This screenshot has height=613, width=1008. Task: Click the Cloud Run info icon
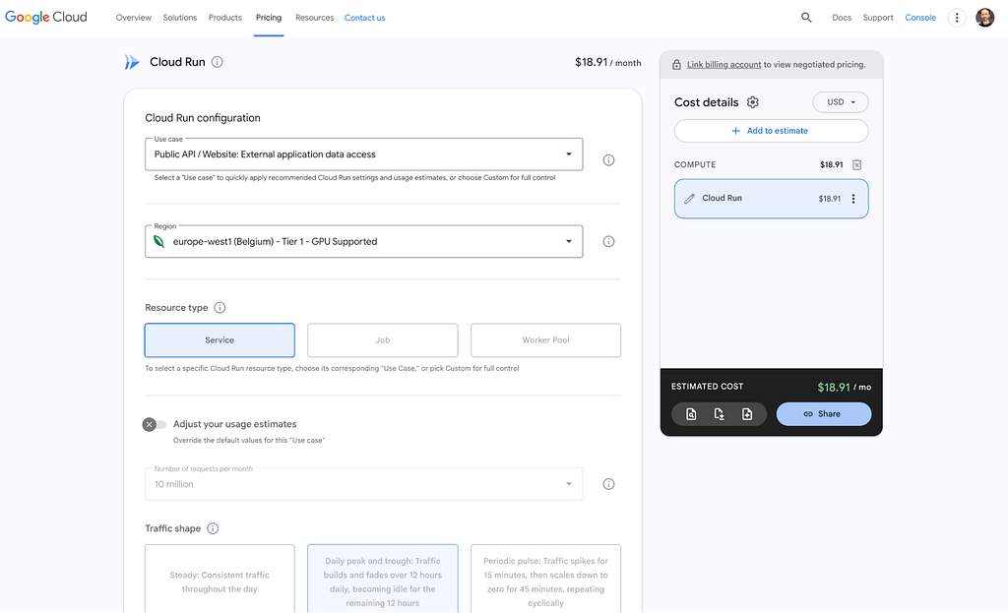pyautogui.click(x=218, y=62)
